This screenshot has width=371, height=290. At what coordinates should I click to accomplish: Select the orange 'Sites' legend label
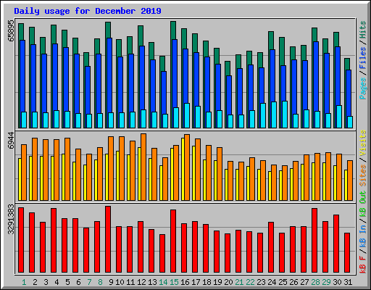(362, 175)
